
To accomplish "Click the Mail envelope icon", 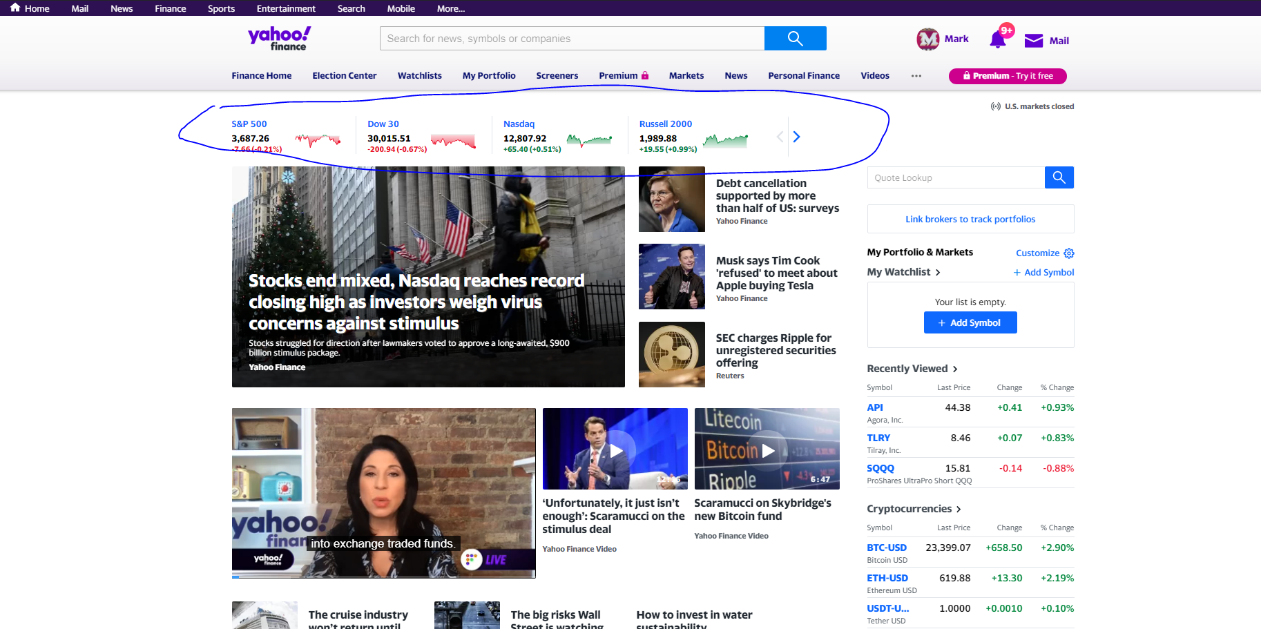I will point(1034,41).
